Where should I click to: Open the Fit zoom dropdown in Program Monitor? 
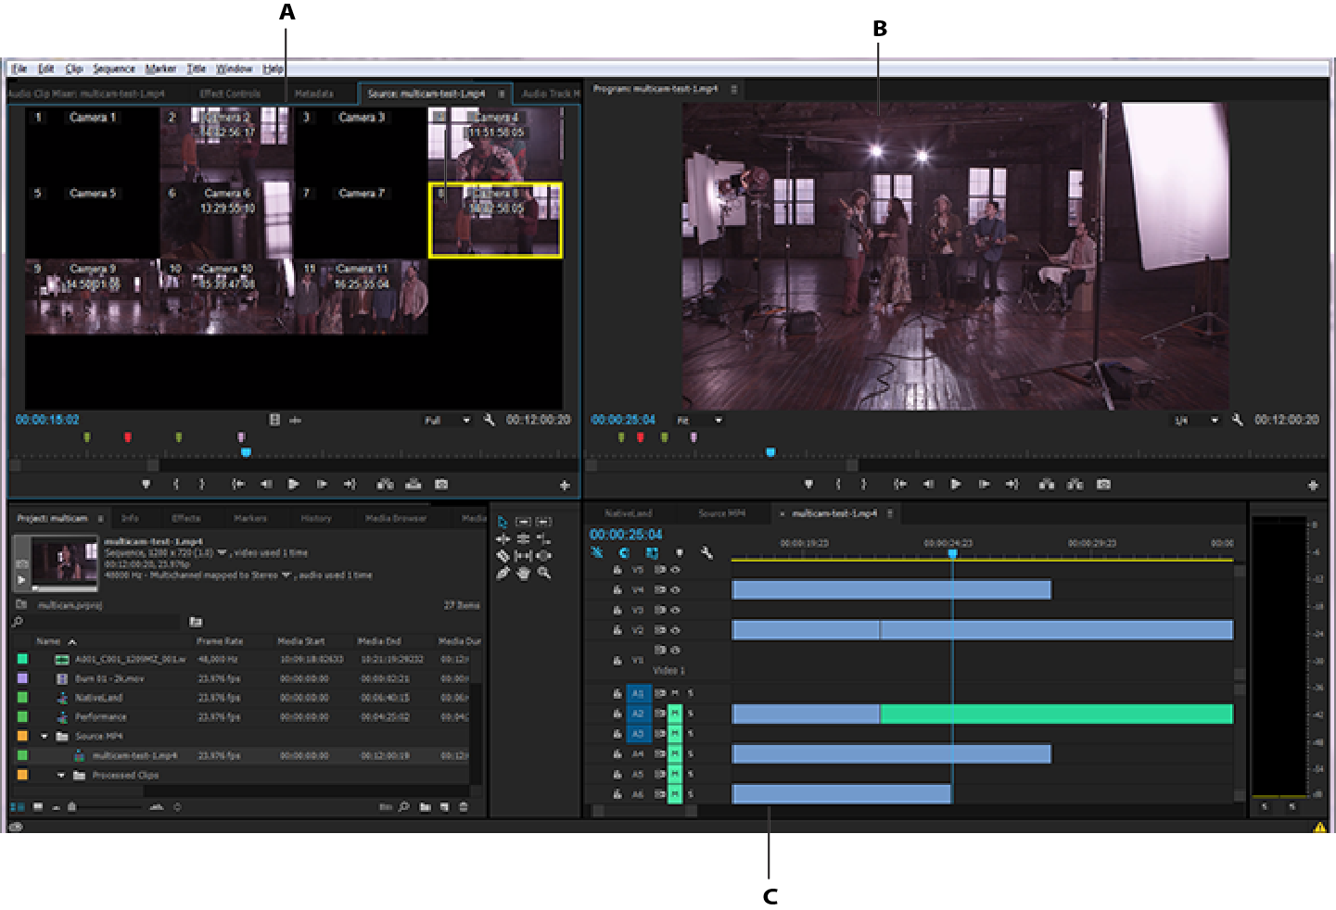(x=719, y=420)
